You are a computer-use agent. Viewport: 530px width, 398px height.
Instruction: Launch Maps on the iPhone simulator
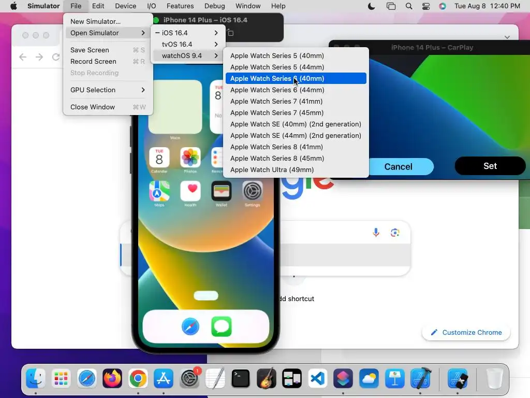pyautogui.click(x=159, y=191)
